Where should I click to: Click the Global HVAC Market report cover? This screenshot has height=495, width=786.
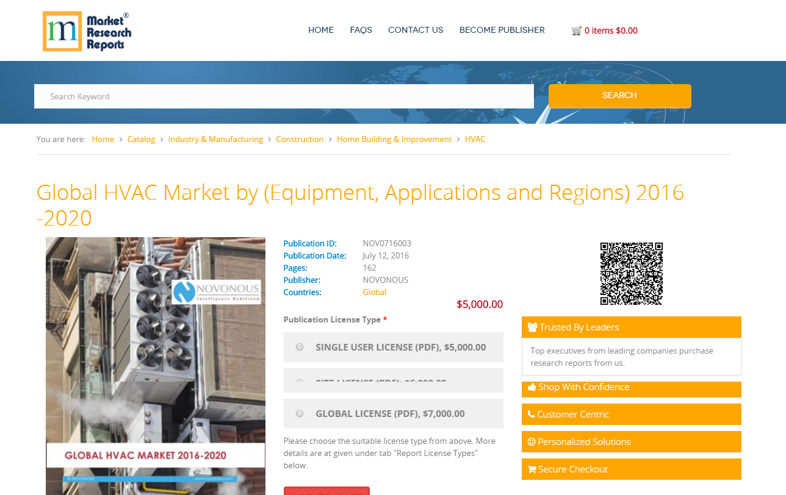(155, 366)
